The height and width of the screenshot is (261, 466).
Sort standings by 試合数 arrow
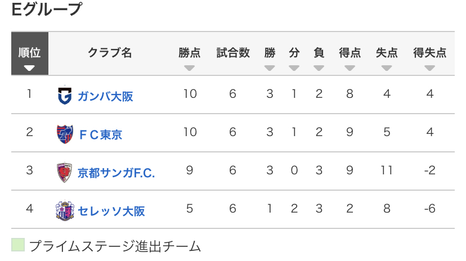pyautogui.click(x=233, y=68)
